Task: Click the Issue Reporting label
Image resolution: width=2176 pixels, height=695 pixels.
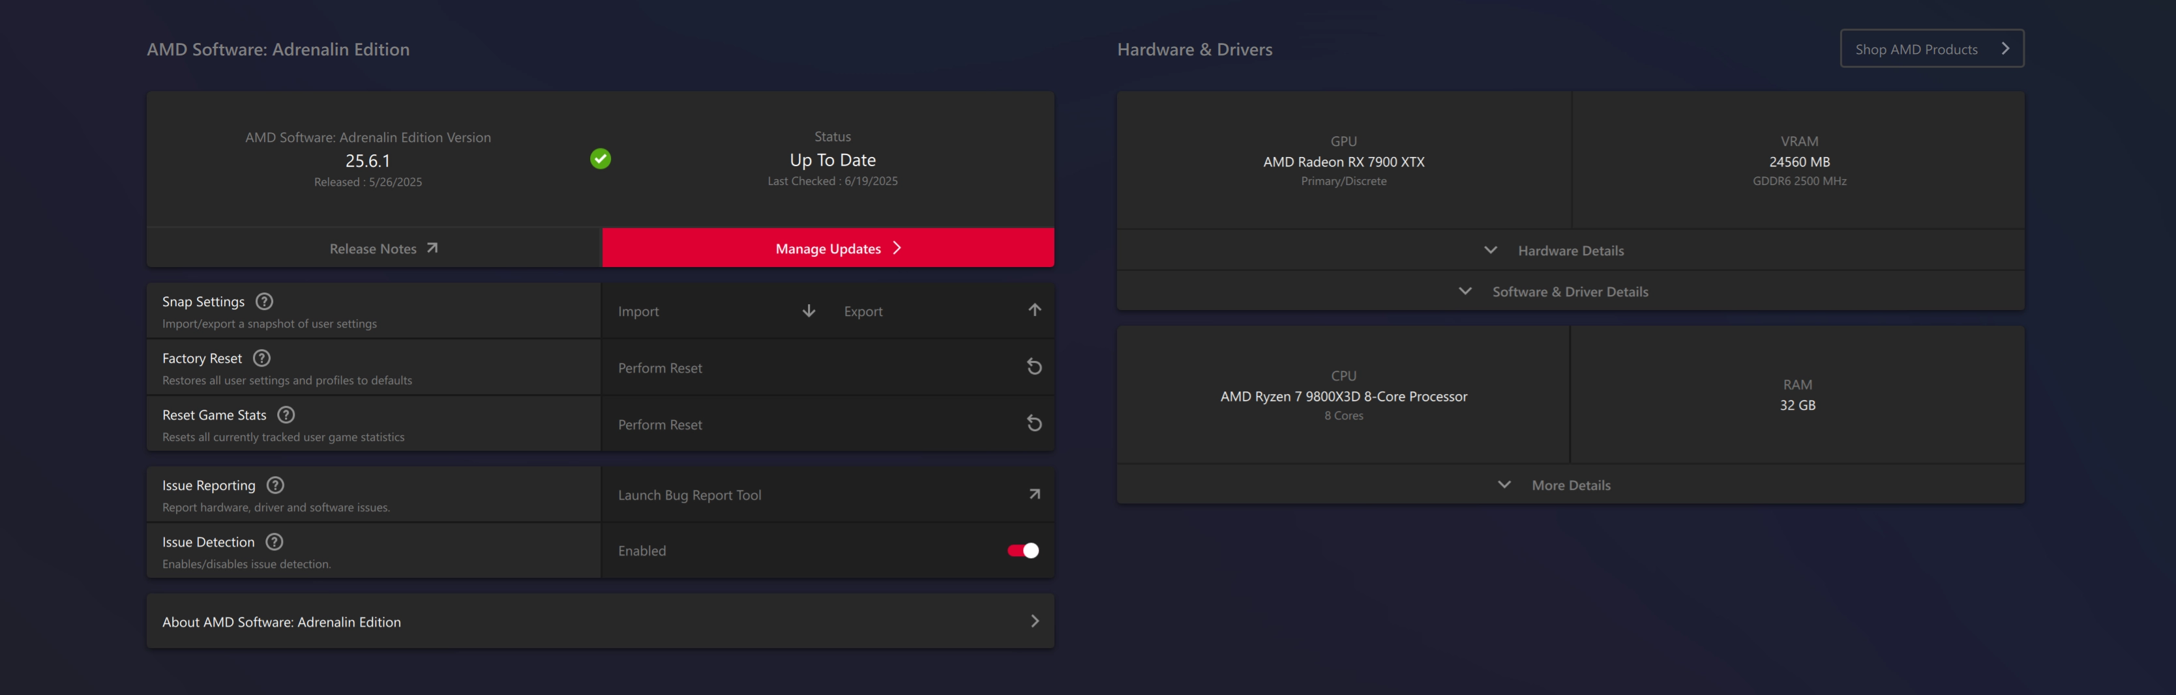Action: [209, 485]
